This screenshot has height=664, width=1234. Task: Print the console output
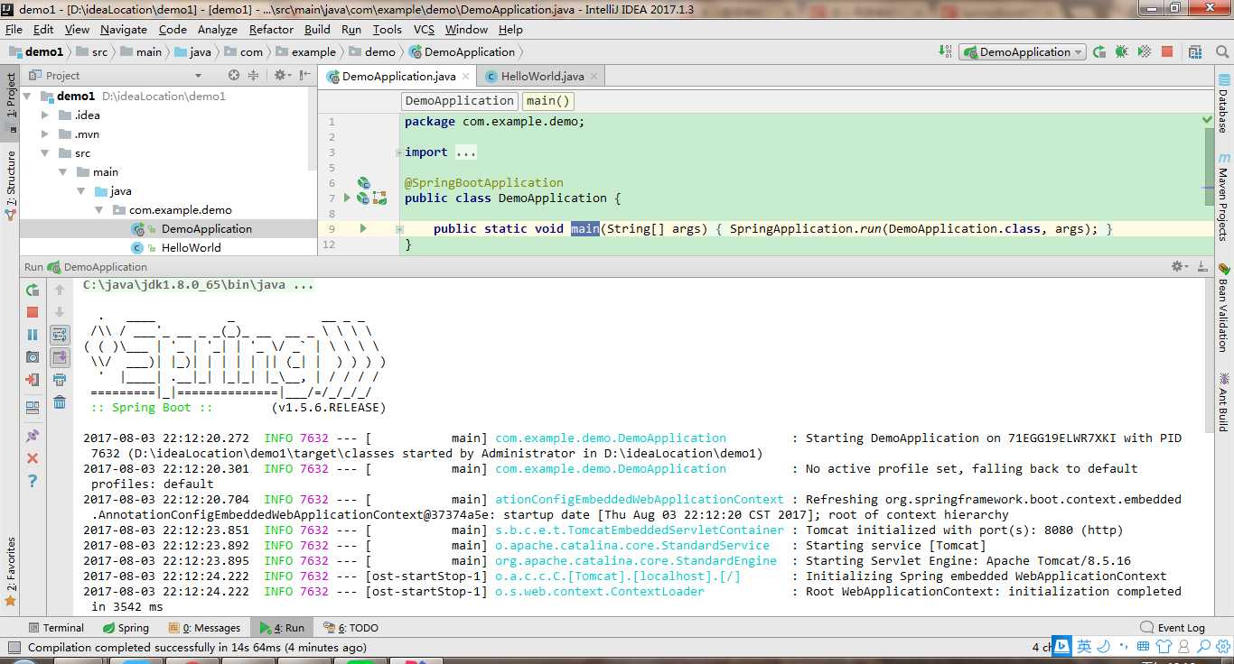[60, 380]
